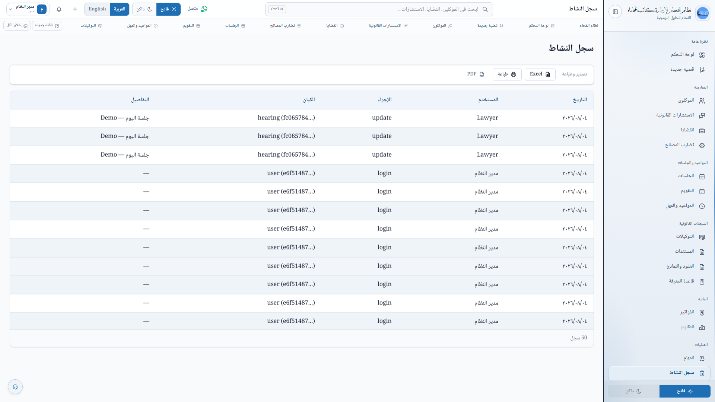
Task: Open قاعدة المعرفة in the sidebar
Action: [659, 281]
